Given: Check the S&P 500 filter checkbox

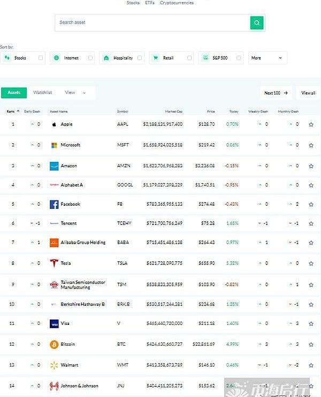Looking at the screenshot, I should tap(239, 58).
